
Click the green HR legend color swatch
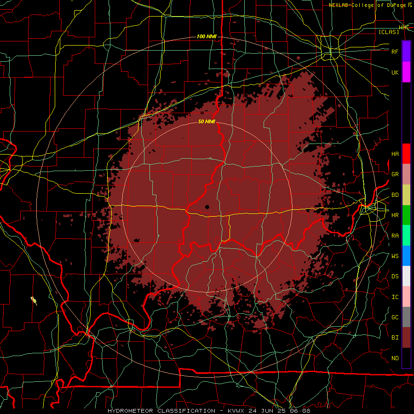406,215
